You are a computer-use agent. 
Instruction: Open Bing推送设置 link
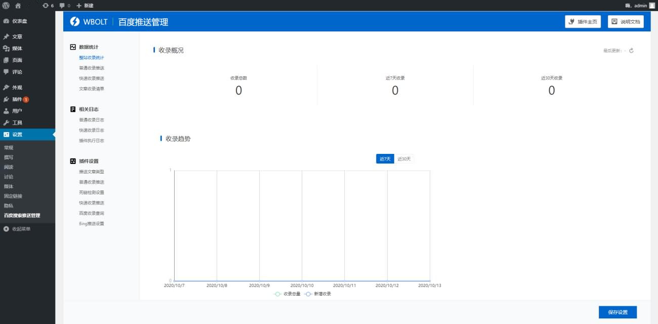click(x=92, y=224)
